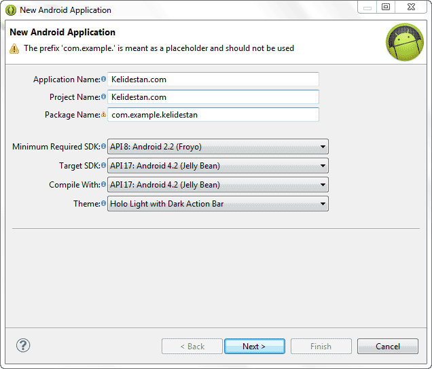Screen dimensions: 432x369
Task: Click info icon beside Application Name
Action: coord(103,79)
